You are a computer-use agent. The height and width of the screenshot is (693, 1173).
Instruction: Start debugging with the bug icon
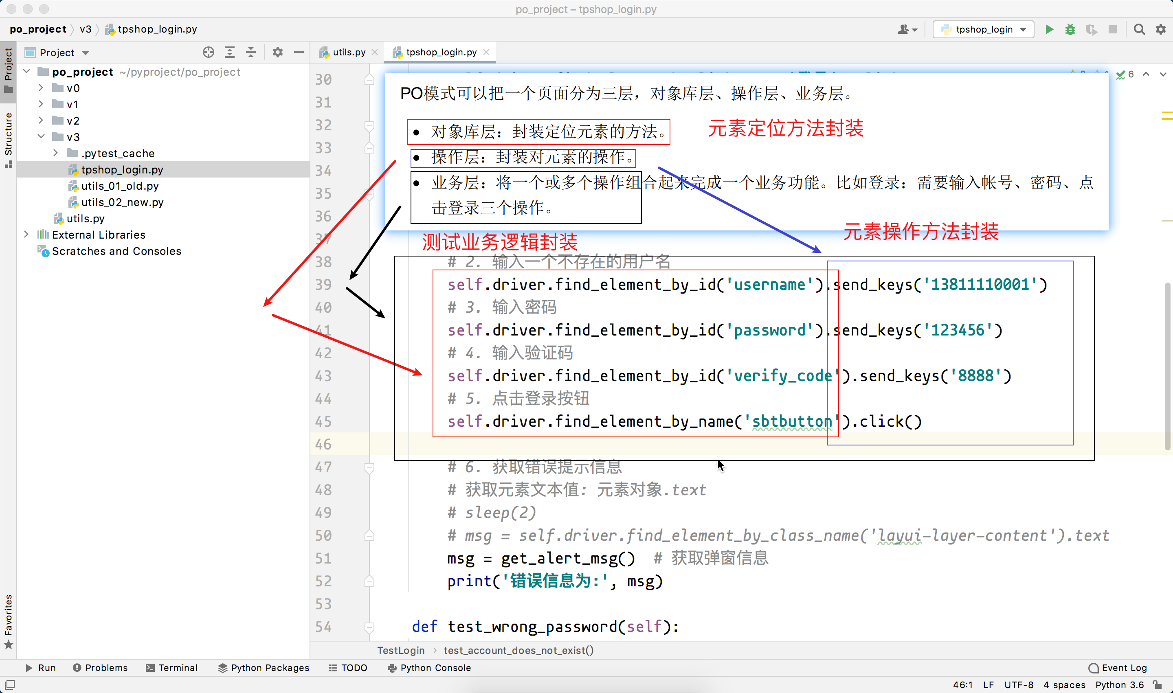click(1070, 29)
